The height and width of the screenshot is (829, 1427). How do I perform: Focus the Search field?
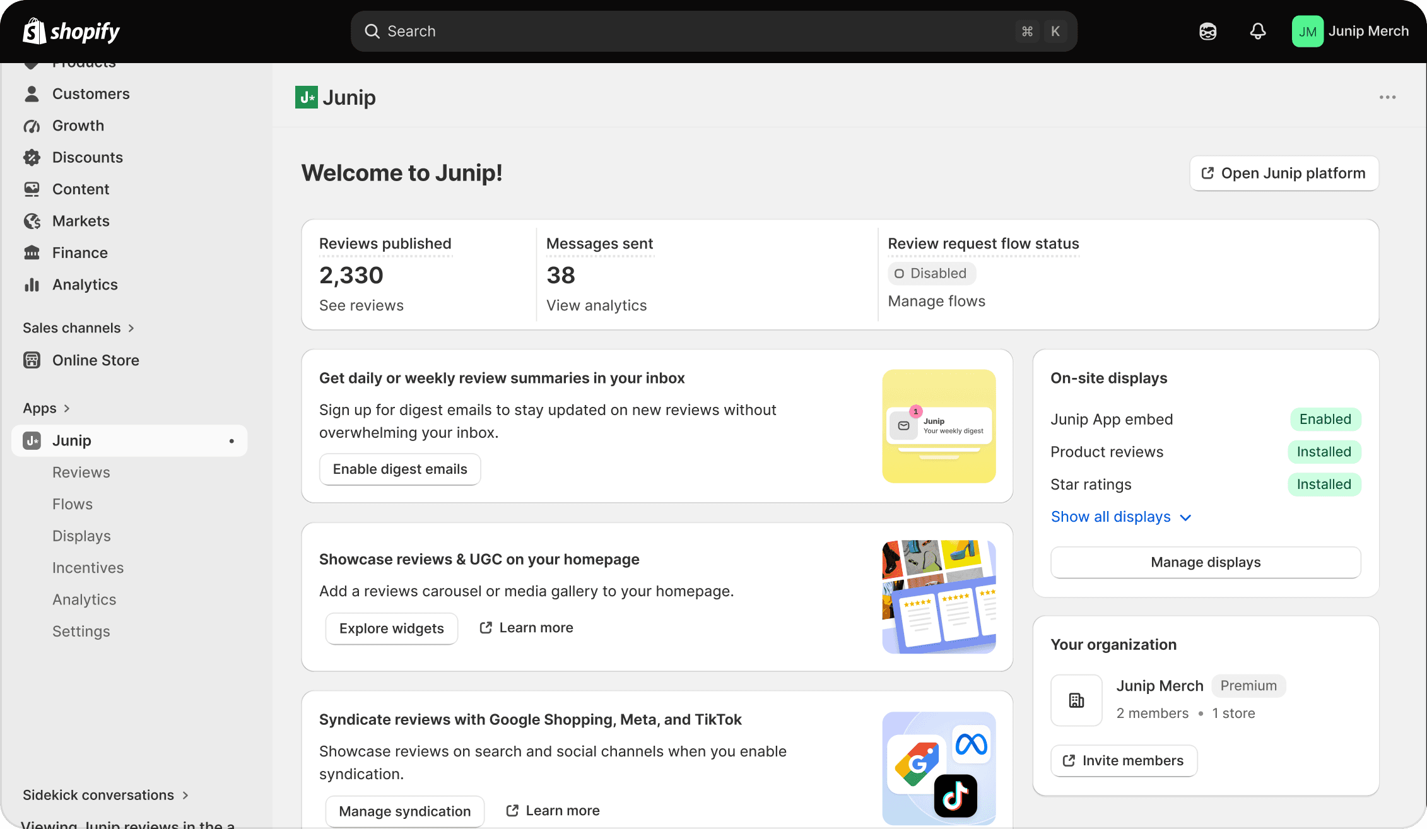714,32
